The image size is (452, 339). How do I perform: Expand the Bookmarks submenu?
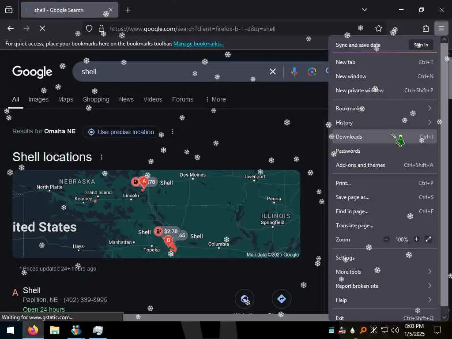tap(384, 109)
